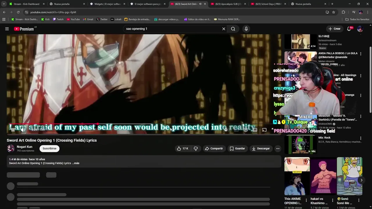Dislike the video with thumbs down
Screen dimensions: 372x209
(x=196, y=148)
